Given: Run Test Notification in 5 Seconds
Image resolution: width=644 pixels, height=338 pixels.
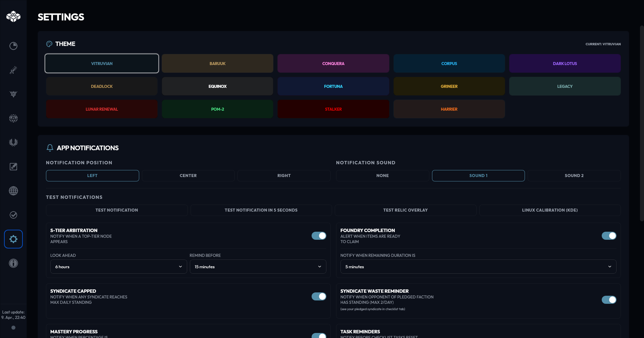Looking at the screenshot, I should [261, 210].
